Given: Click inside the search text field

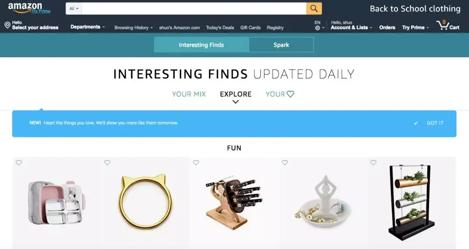Looking at the screenshot, I should coord(194,9).
